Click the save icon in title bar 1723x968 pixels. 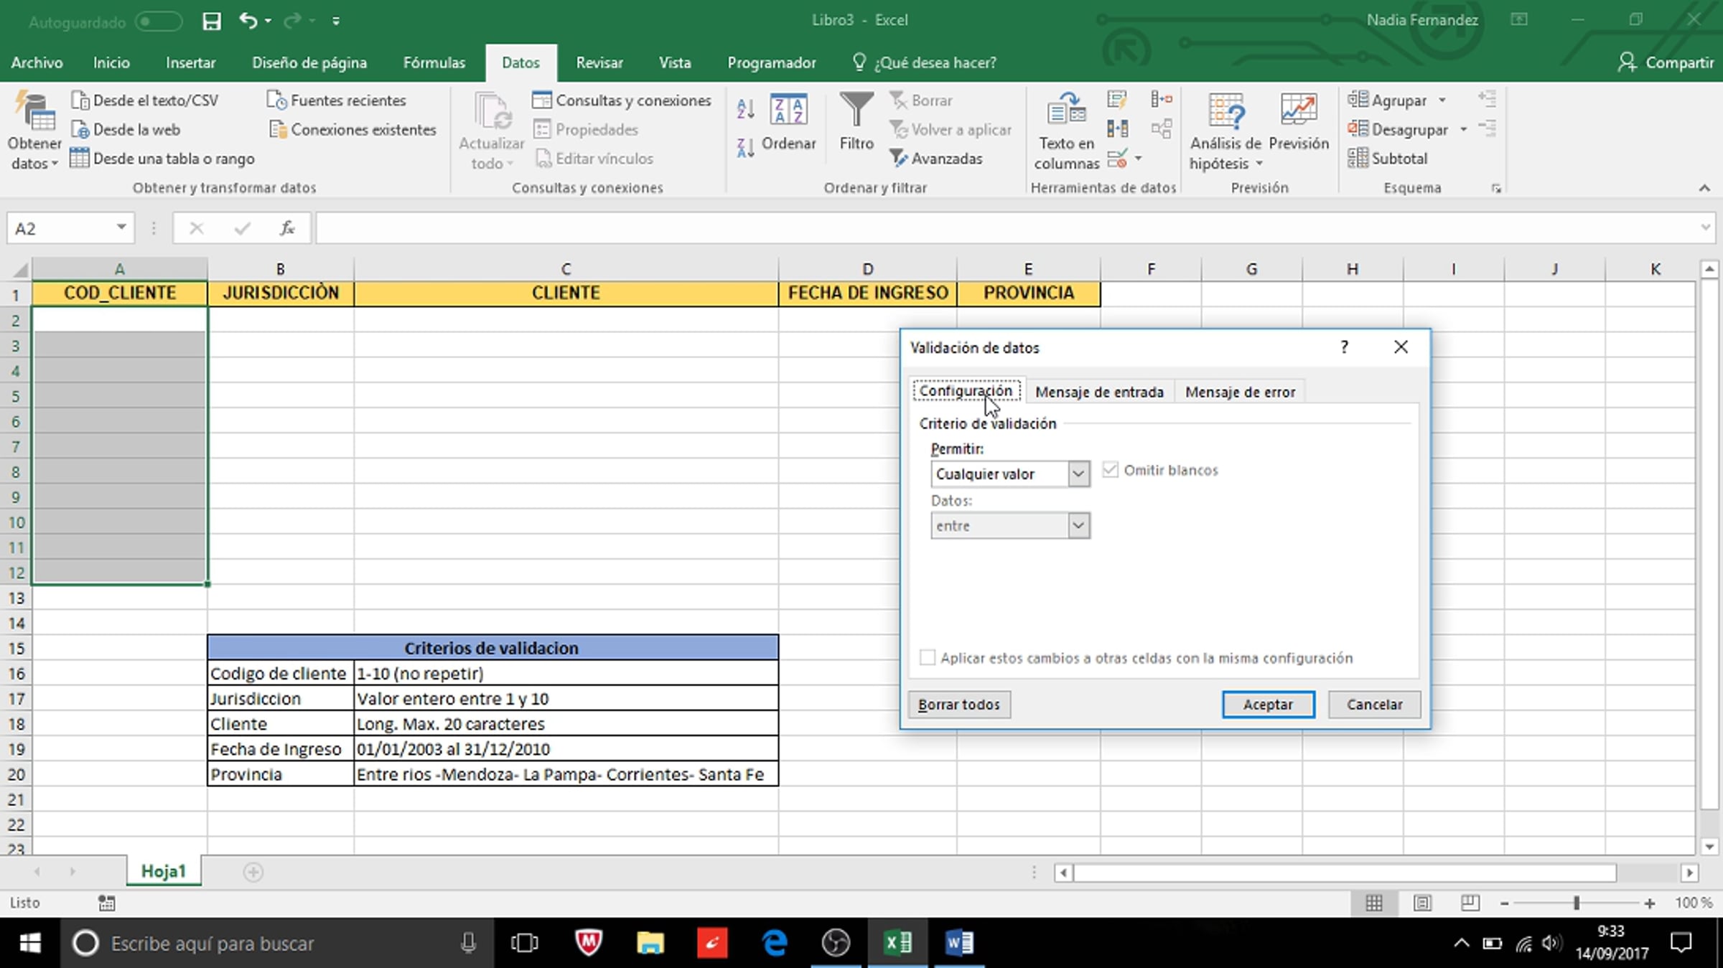pyautogui.click(x=212, y=21)
